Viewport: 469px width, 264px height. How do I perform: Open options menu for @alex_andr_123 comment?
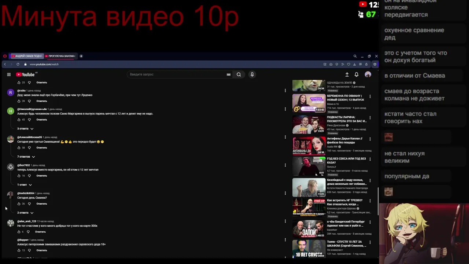[285, 221]
